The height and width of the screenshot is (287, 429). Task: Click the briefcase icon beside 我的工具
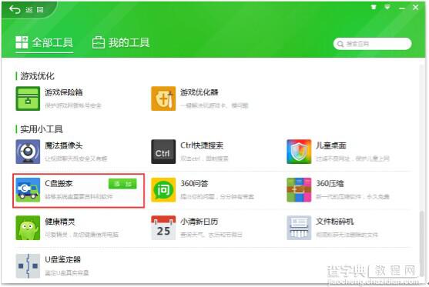point(99,42)
